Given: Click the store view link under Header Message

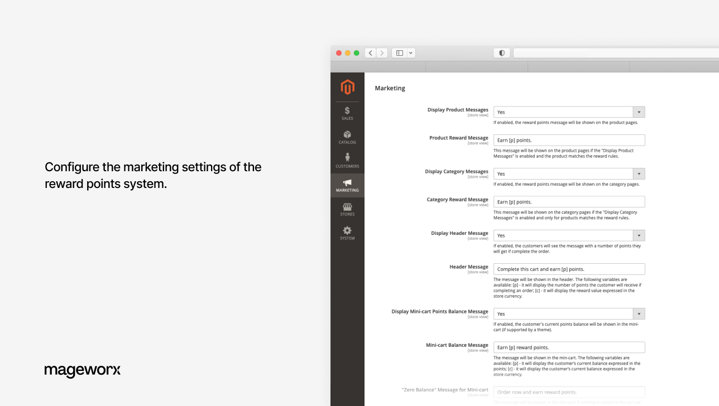Looking at the screenshot, I should coord(478,272).
